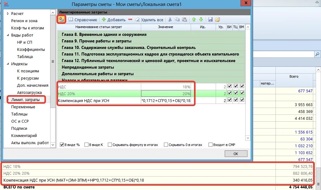Click up arrow of background window scrollbar
The height and width of the screenshot is (190, 321).
(318, 70)
